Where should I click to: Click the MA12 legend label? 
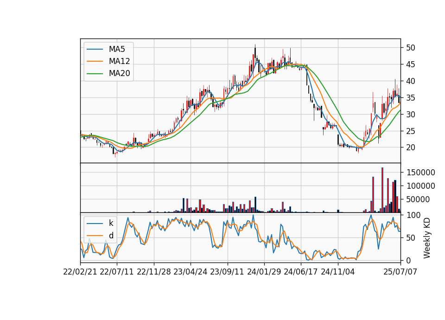[x=119, y=61]
